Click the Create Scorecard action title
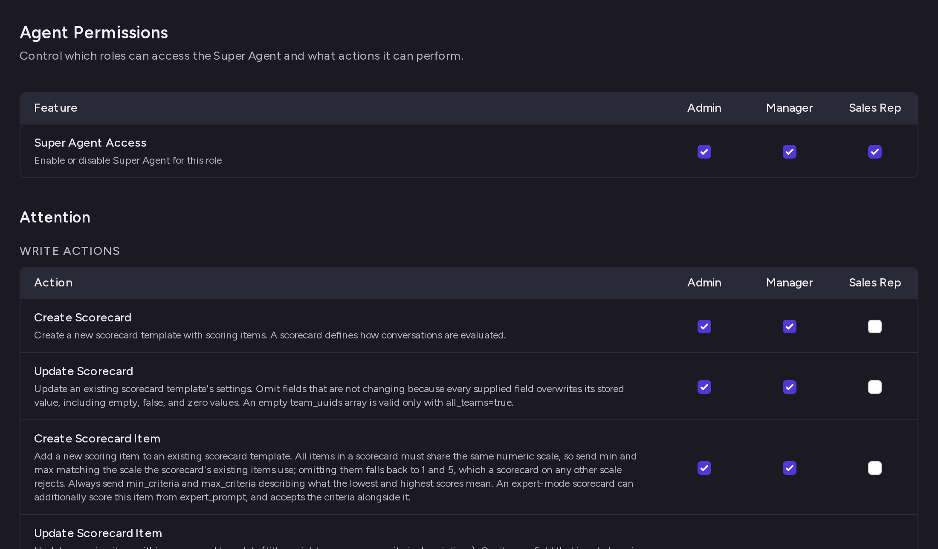 (83, 318)
